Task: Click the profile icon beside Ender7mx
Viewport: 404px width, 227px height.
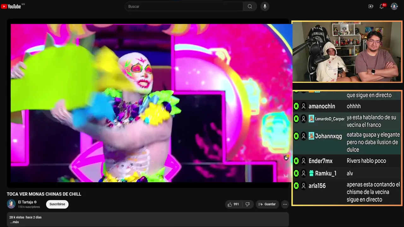Action: click(304, 161)
